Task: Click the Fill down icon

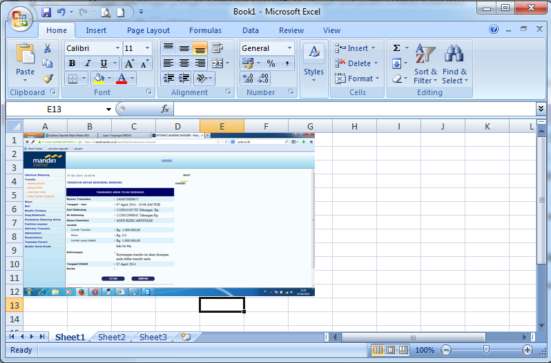Action: point(396,63)
